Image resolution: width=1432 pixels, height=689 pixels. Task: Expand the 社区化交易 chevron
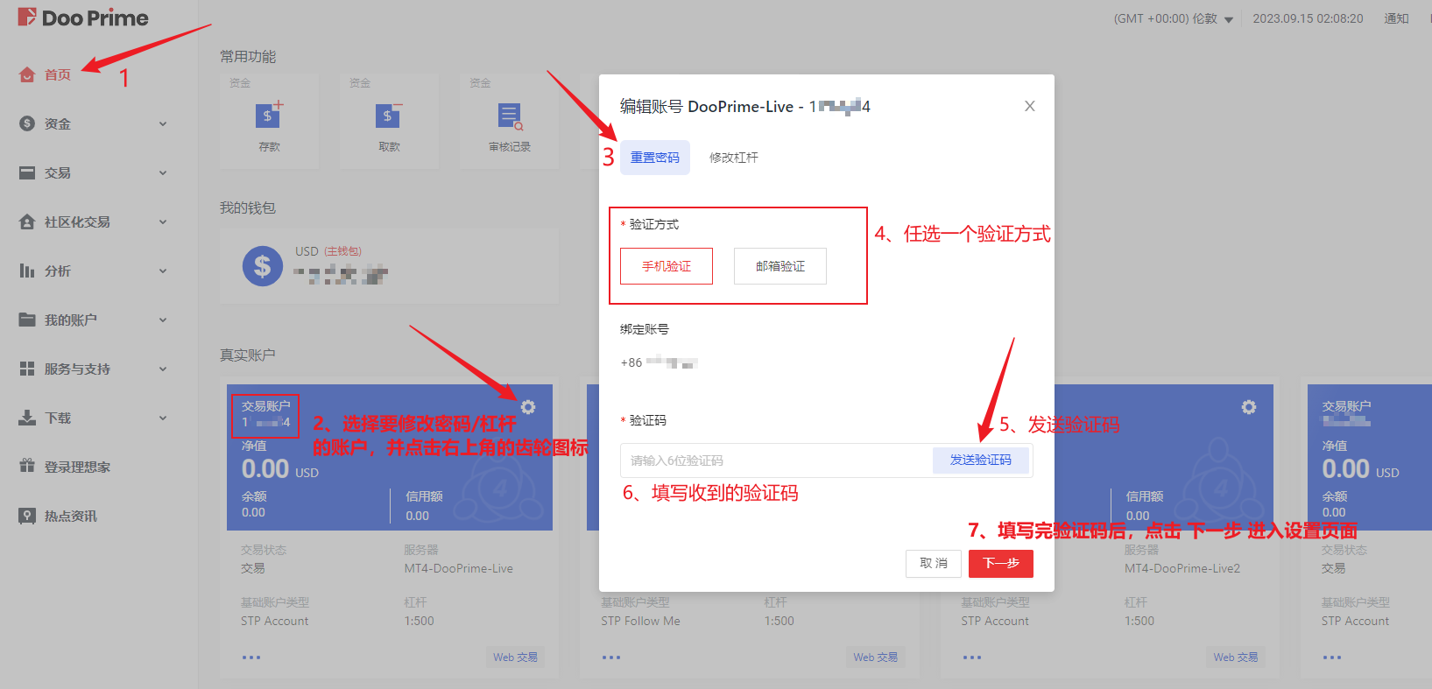[x=163, y=222]
